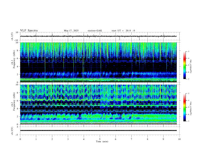Click the lower colorbar 'log(PSD)(V²/Hz)' label
This screenshot has height=156, width=202.
191,108
